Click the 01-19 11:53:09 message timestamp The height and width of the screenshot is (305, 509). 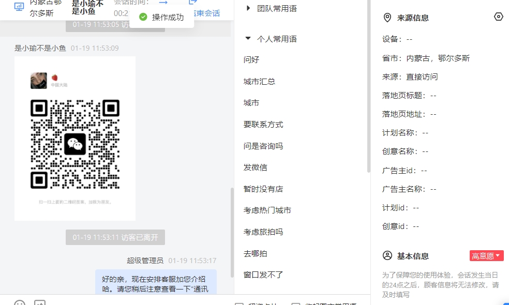tap(95, 49)
